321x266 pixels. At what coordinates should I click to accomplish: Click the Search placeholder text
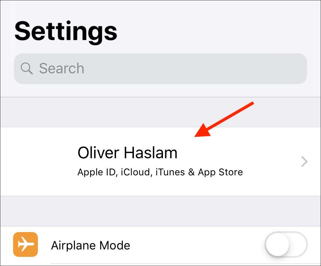(62, 68)
